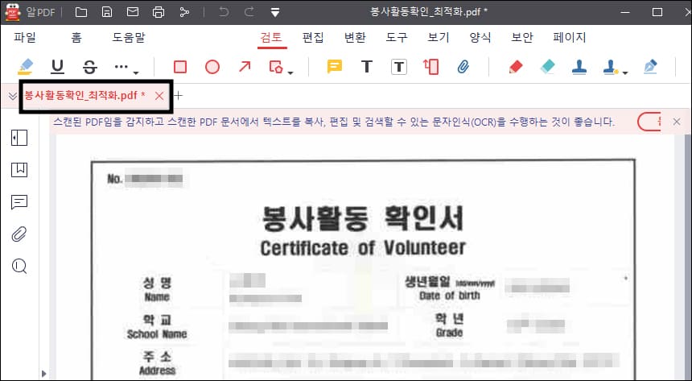The width and height of the screenshot is (692, 381).
Task: Click the share icon in title bar
Action: coord(184,12)
